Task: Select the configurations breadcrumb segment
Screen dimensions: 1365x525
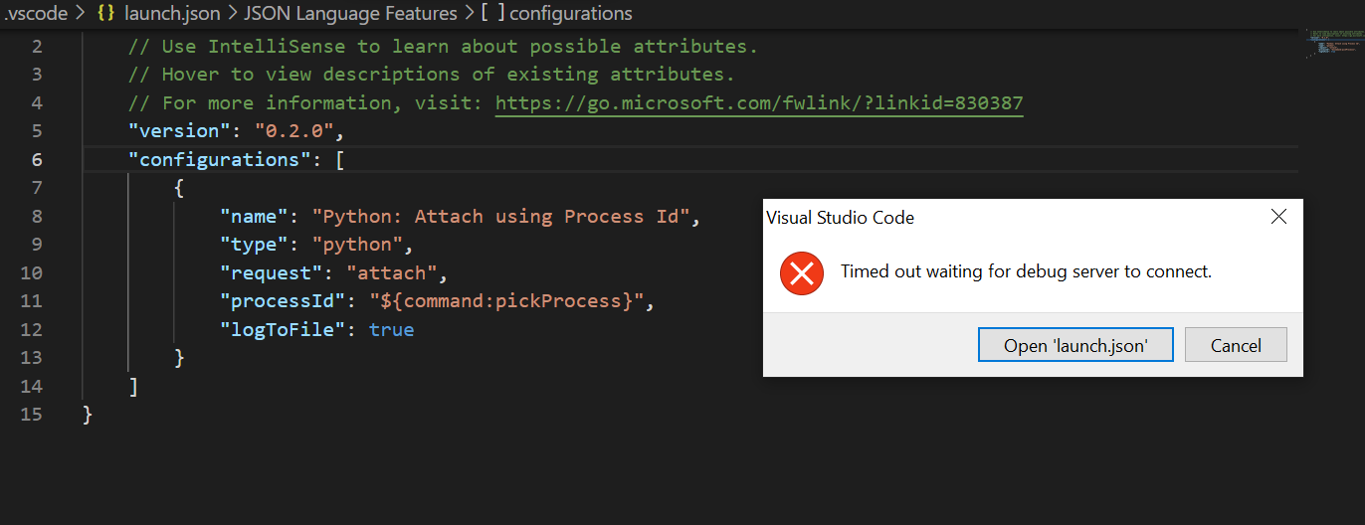Action: [x=570, y=14]
